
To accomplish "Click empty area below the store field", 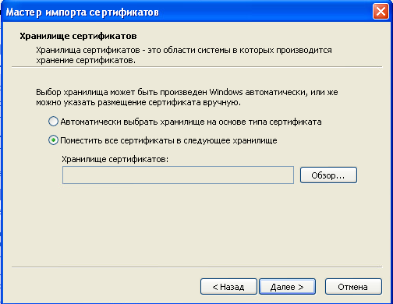I will [196, 224].
